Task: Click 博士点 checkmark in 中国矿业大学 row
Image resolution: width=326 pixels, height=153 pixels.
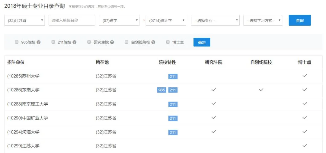Action: (305, 117)
